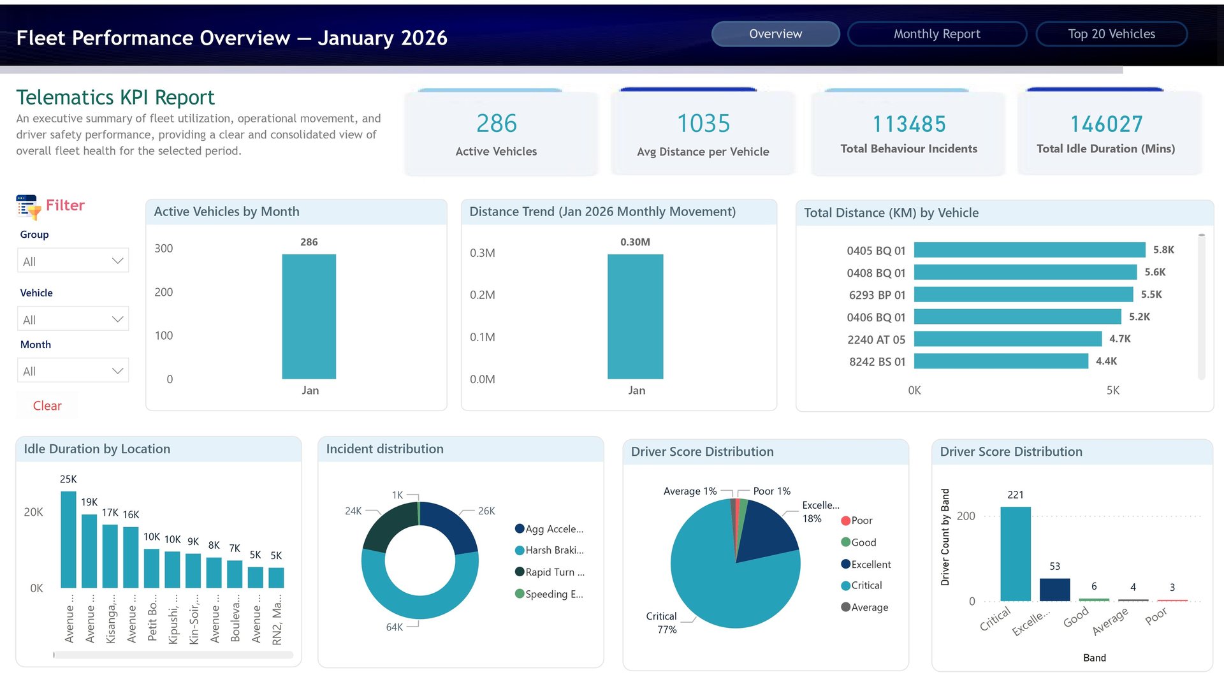Expand the Month filter dropdown
The image size is (1224, 698).
[x=73, y=371]
